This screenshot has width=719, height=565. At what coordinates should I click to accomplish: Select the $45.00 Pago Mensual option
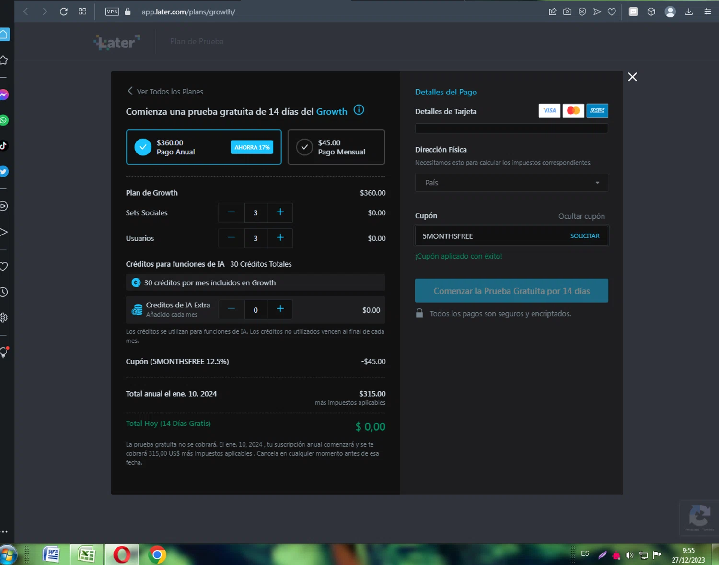click(336, 147)
